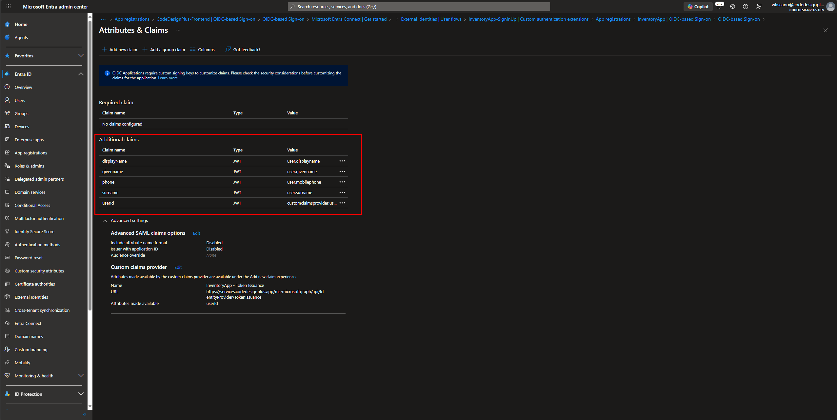
Task: Open the settings gear icon
Action: click(732, 7)
